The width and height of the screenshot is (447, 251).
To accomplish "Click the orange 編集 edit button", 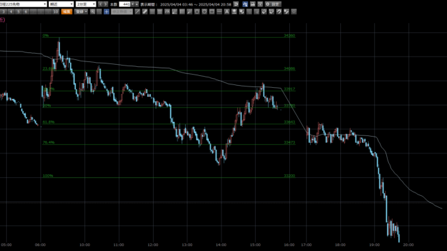I will pos(67,12).
